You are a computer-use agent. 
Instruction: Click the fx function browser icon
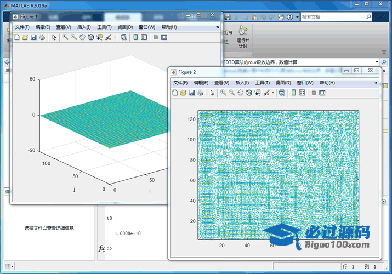pyautogui.click(x=101, y=249)
